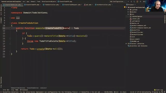Expand External Libraries node
The height and width of the screenshot is (93, 166).
tap(126, 44)
